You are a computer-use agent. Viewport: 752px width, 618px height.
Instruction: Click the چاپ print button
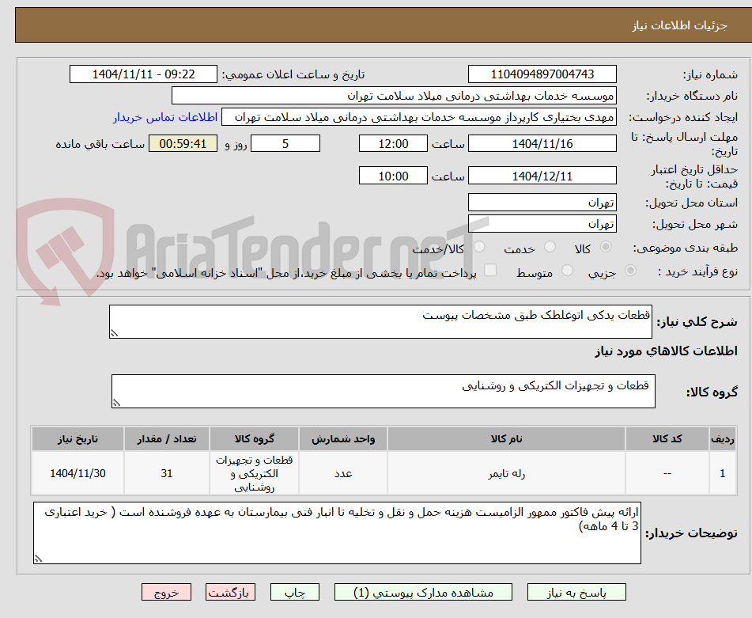(x=295, y=592)
